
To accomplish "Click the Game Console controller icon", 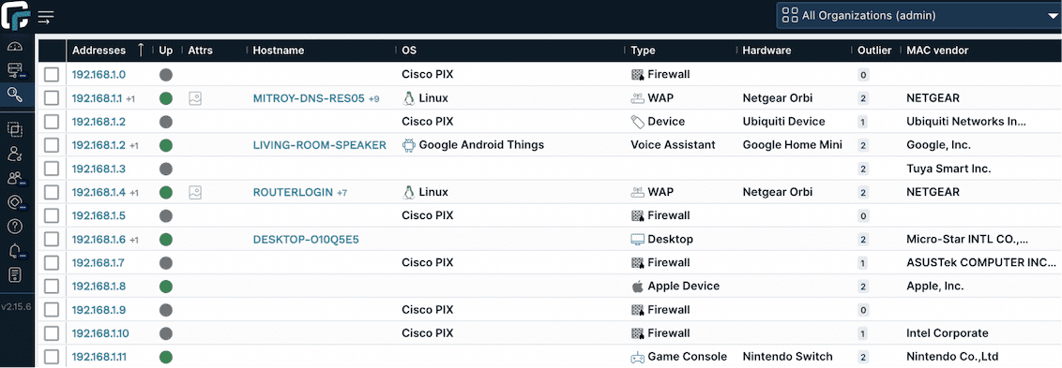I will tap(637, 357).
